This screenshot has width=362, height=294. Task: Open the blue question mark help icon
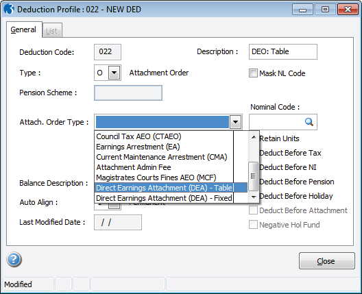[14, 259]
